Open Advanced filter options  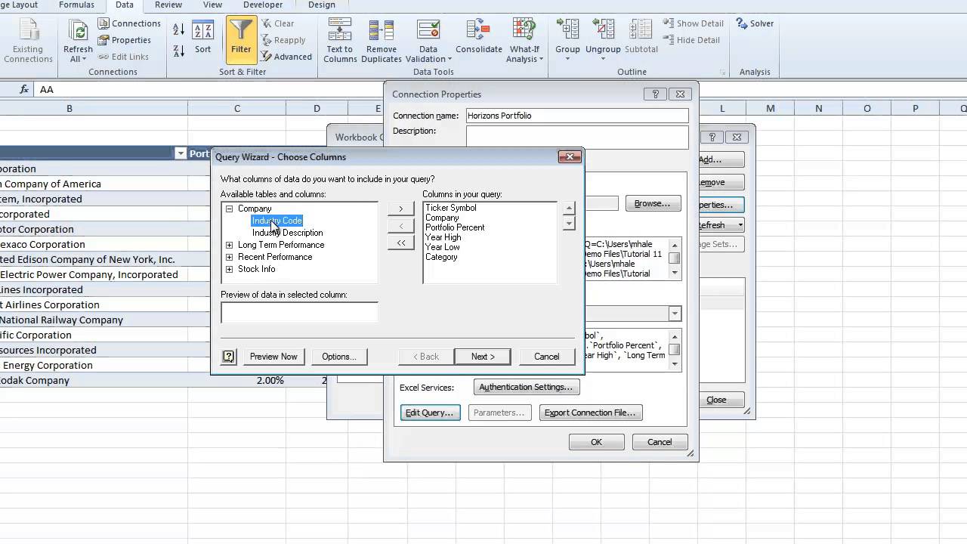pyautogui.click(x=286, y=57)
